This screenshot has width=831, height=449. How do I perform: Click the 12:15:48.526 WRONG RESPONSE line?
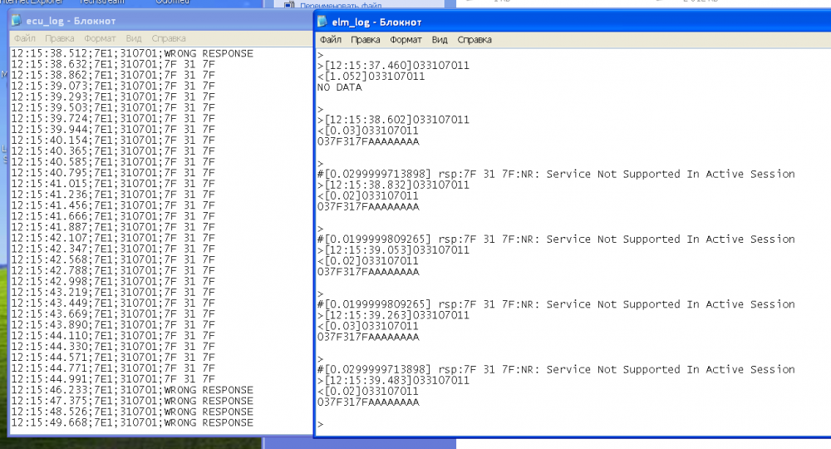(132, 412)
